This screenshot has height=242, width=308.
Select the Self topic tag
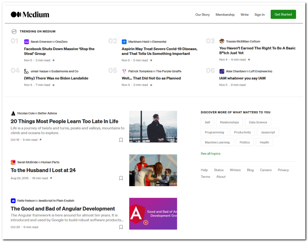[208, 122]
